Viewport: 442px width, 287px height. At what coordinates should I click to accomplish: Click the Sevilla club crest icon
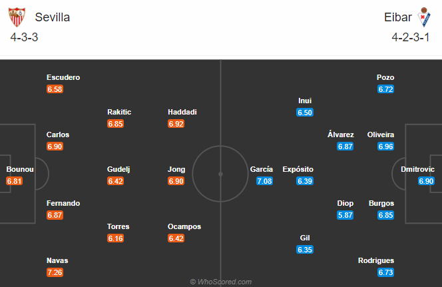point(17,17)
